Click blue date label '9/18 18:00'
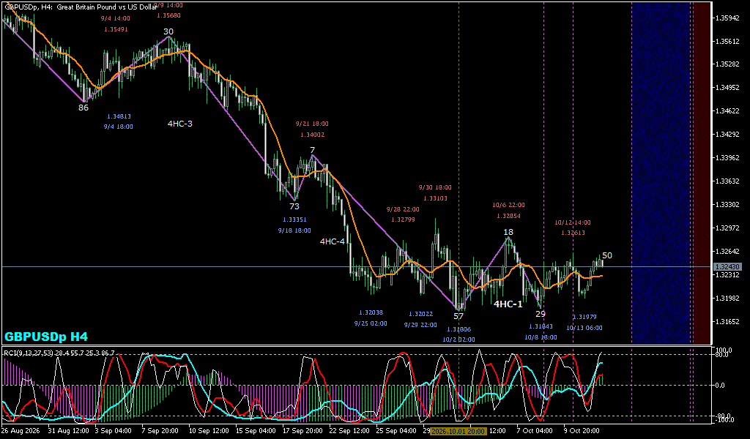This screenshot has width=750, height=439. click(x=294, y=230)
